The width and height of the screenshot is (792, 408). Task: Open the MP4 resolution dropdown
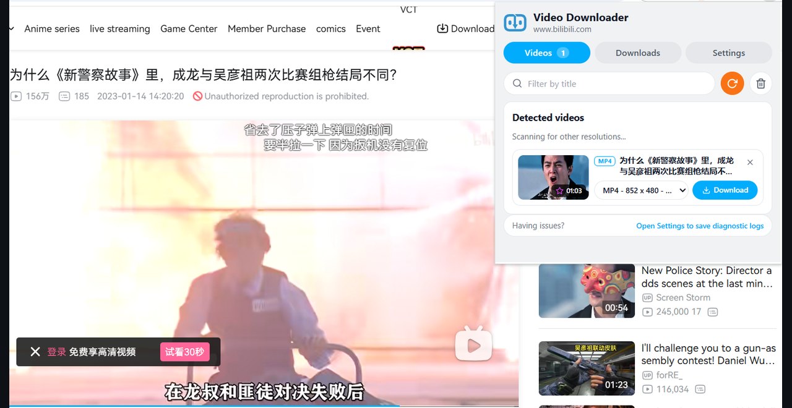(642, 190)
